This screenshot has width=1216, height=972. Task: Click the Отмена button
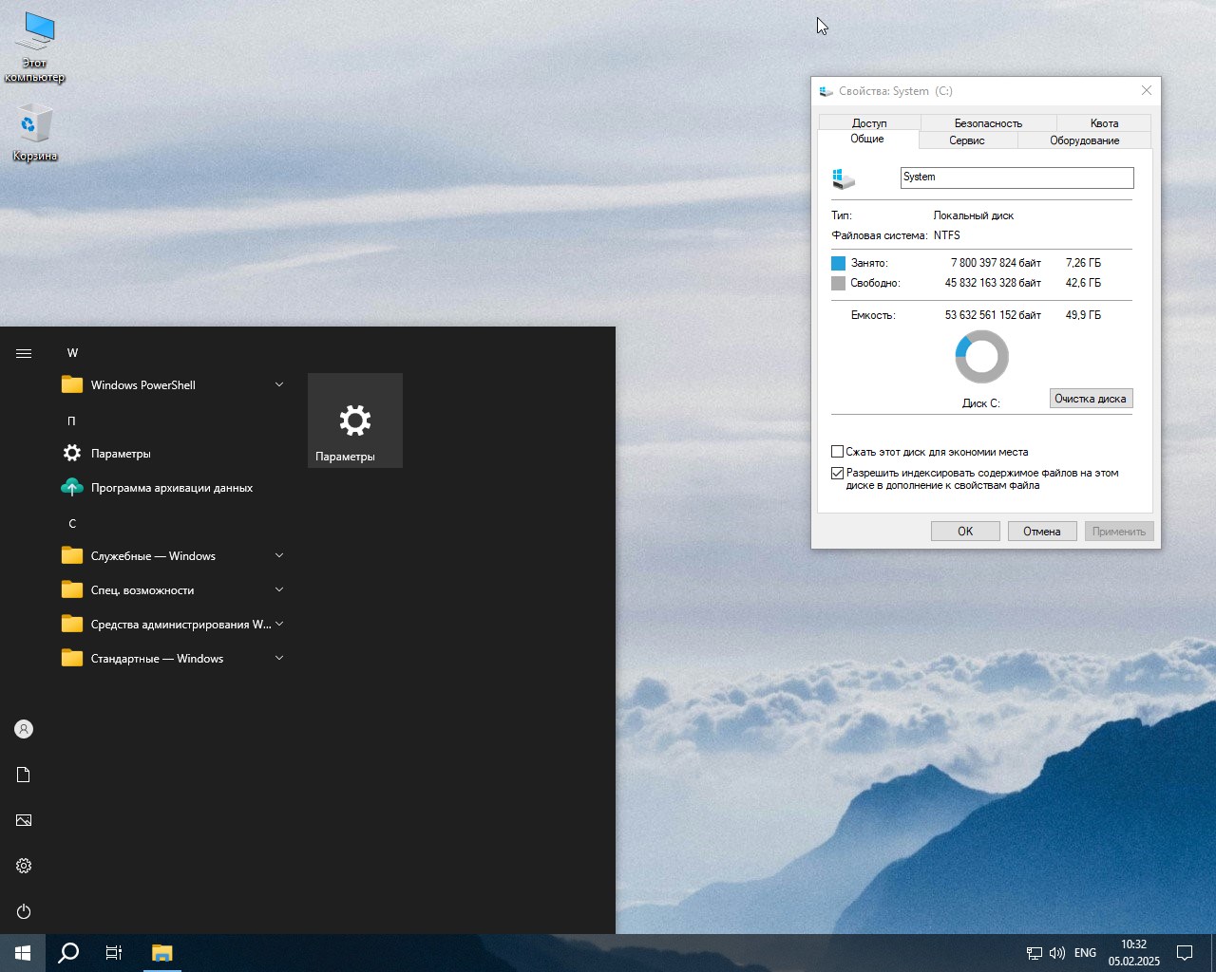click(x=1042, y=532)
